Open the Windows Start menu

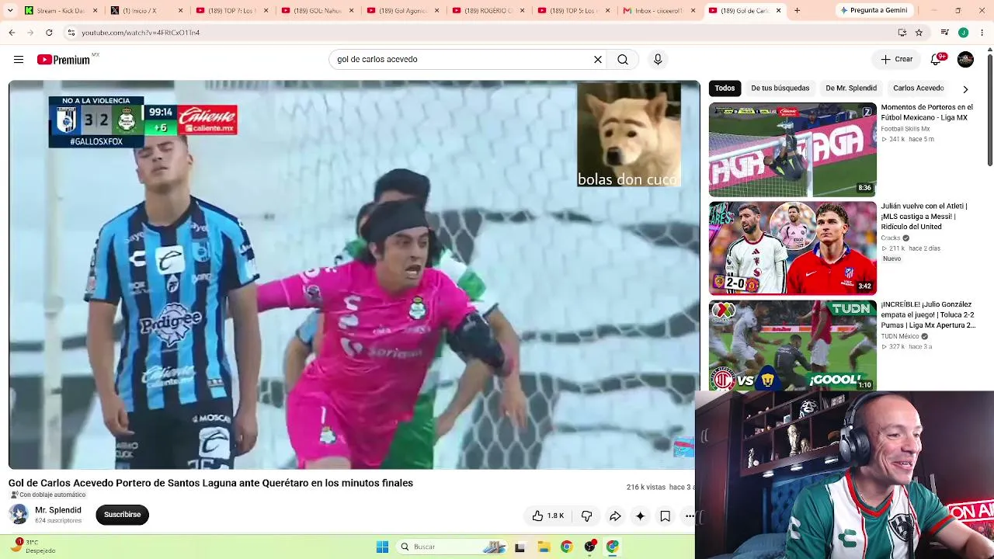[382, 547]
